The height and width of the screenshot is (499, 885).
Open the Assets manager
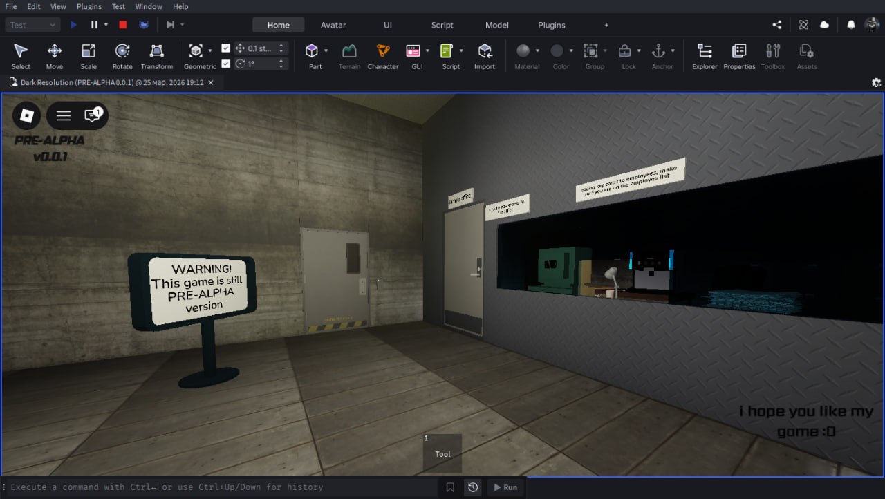(x=807, y=56)
